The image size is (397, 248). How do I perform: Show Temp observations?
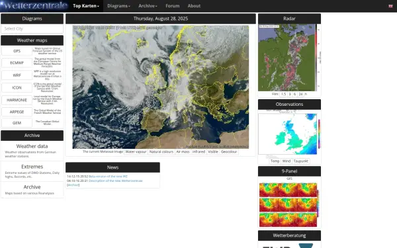[275, 161]
